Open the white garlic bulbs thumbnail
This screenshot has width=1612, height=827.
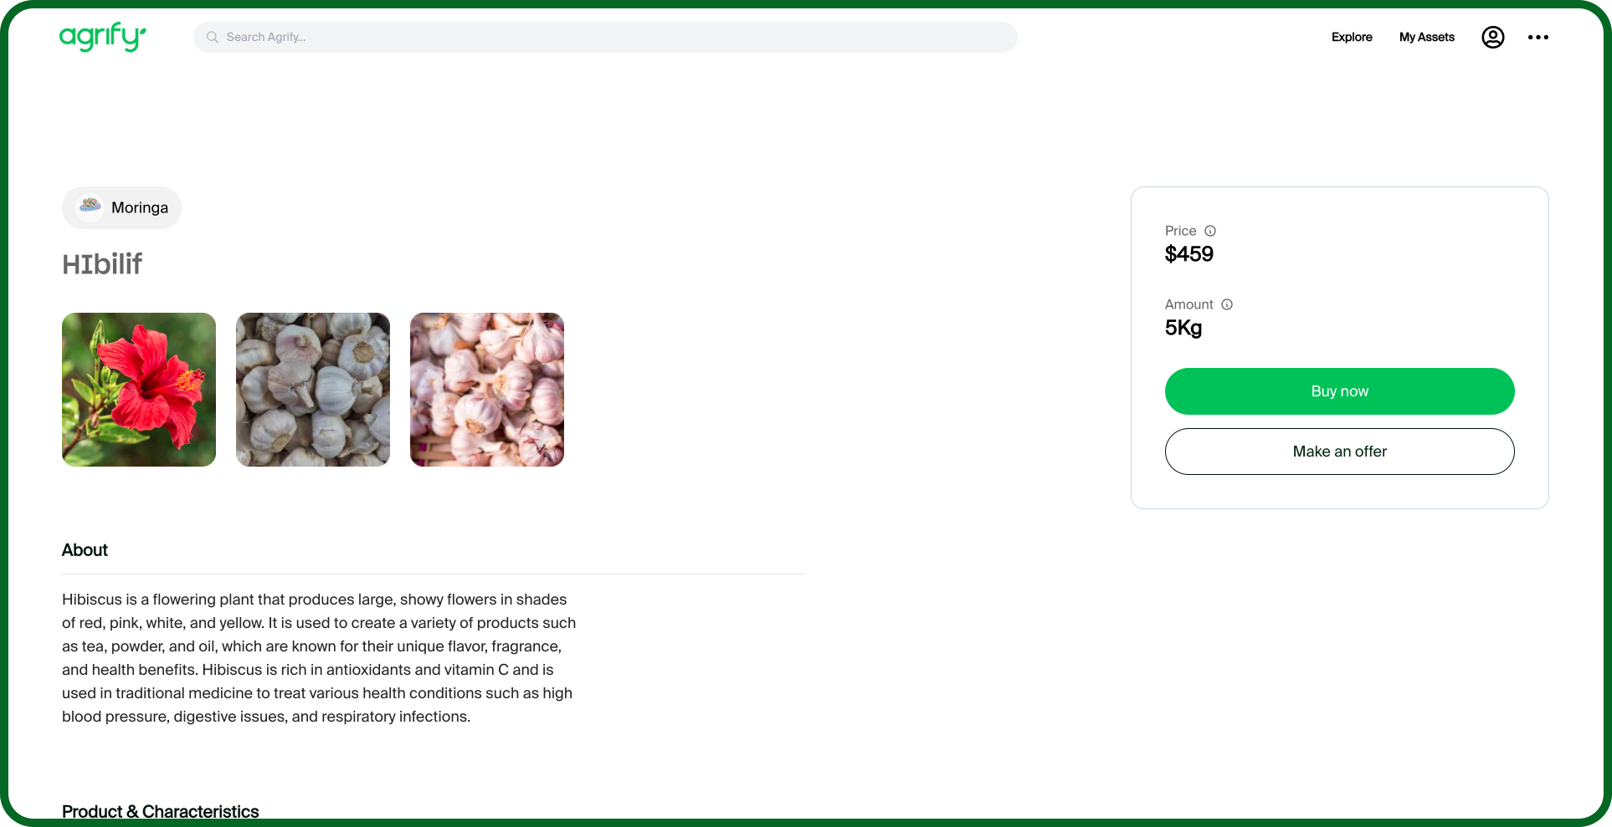point(313,390)
